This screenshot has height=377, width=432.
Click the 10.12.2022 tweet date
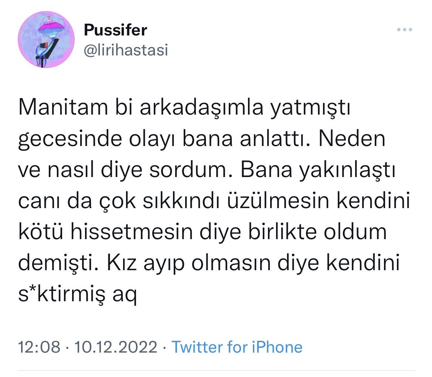[x=116, y=347]
